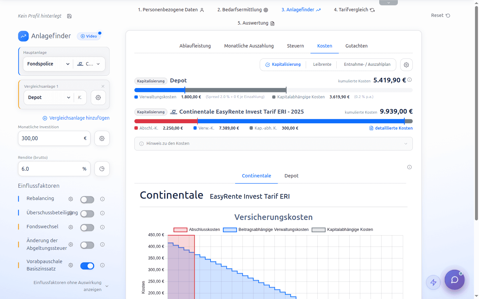Select the Depot chart tab
The height and width of the screenshot is (299, 479).
pyautogui.click(x=291, y=176)
